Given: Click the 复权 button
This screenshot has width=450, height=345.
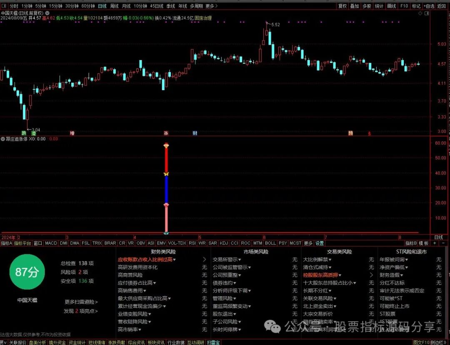Looking at the screenshot, I should click(x=342, y=6).
